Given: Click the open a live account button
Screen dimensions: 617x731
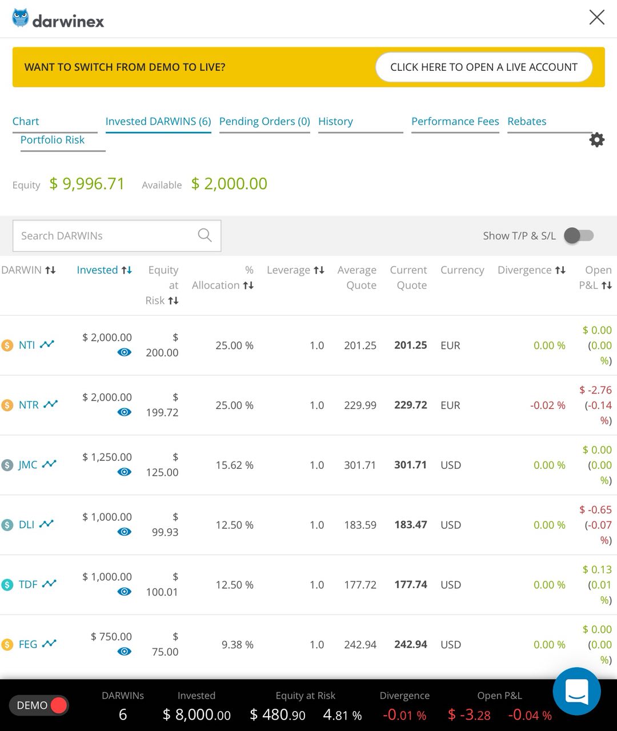Looking at the screenshot, I should point(484,67).
